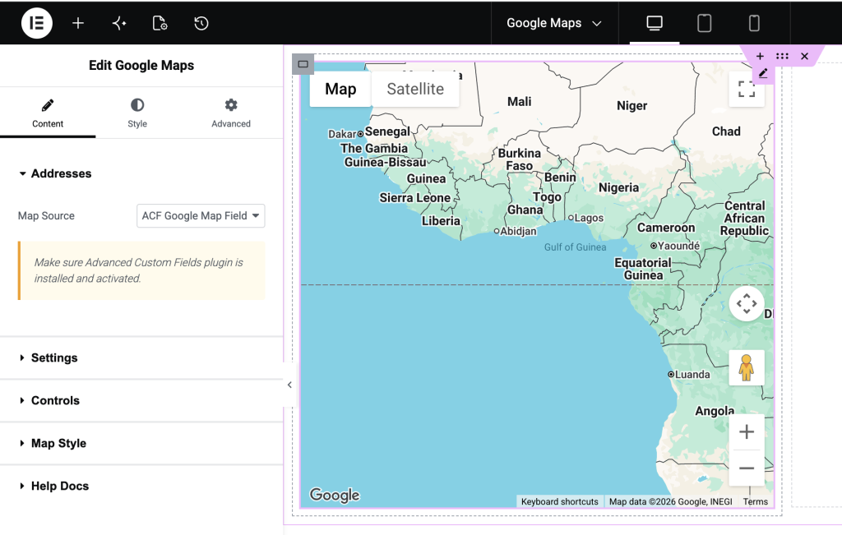Open the Map Source dropdown

[201, 215]
